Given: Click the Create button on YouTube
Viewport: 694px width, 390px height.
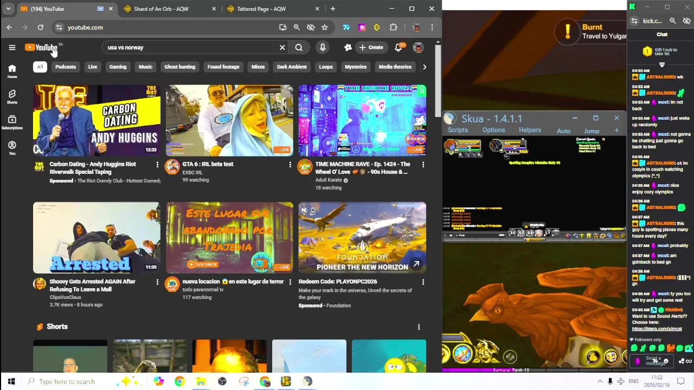Looking at the screenshot, I should click(x=371, y=48).
